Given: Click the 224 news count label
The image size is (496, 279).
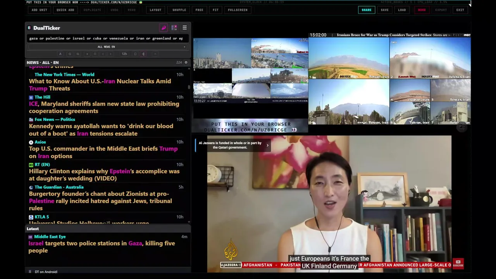Looking at the screenshot, I should tap(179, 62).
